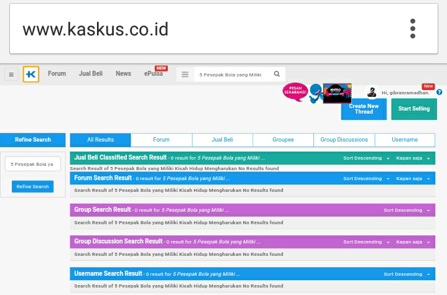The image size is (447, 295).
Task: Open the ePulsa menu
Action: click(x=154, y=73)
